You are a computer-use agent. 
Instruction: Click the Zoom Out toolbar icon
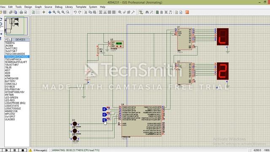pyautogui.click(x=59, y=12)
